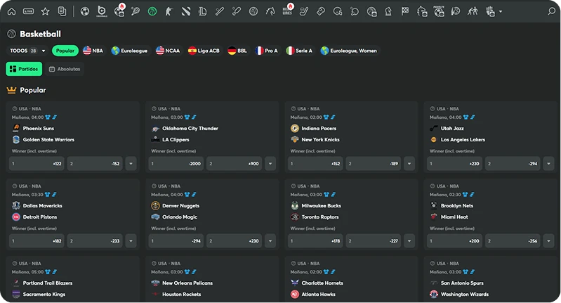Screen dimensions: 561x303
Task: Select the martial arts fighters icon
Action: 473,11
